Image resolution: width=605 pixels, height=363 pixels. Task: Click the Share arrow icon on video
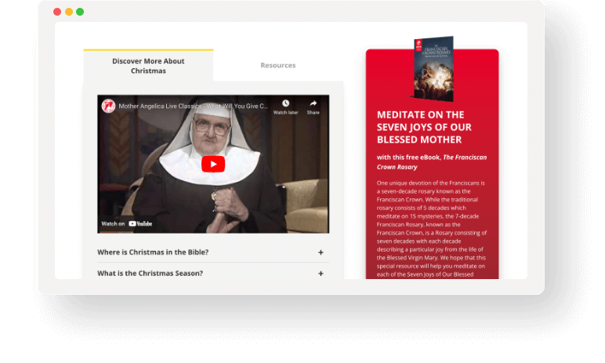pos(313,103)
